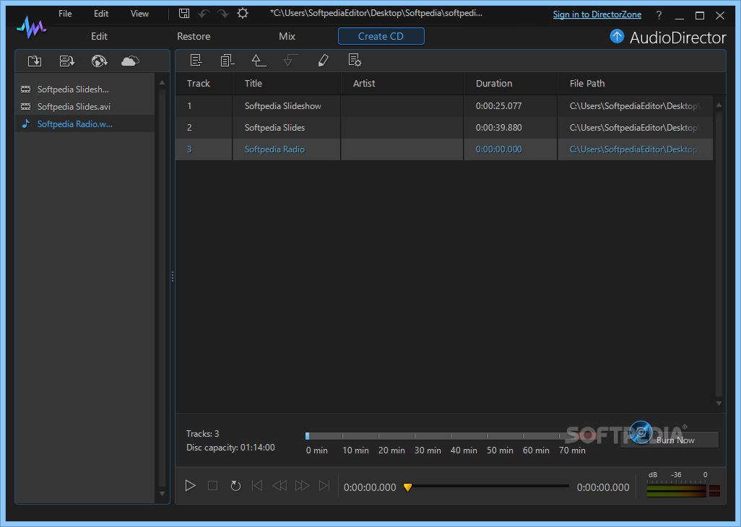Click the AudioDirector upgrade arrow icon
741x527 pixels.
point(617,36)
